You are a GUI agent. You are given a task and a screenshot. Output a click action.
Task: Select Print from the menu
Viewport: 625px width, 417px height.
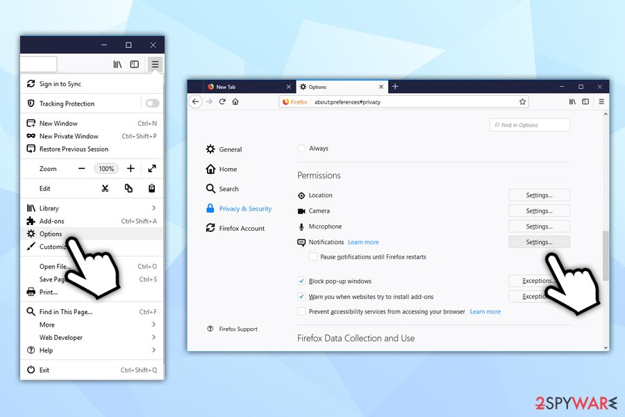92,292
